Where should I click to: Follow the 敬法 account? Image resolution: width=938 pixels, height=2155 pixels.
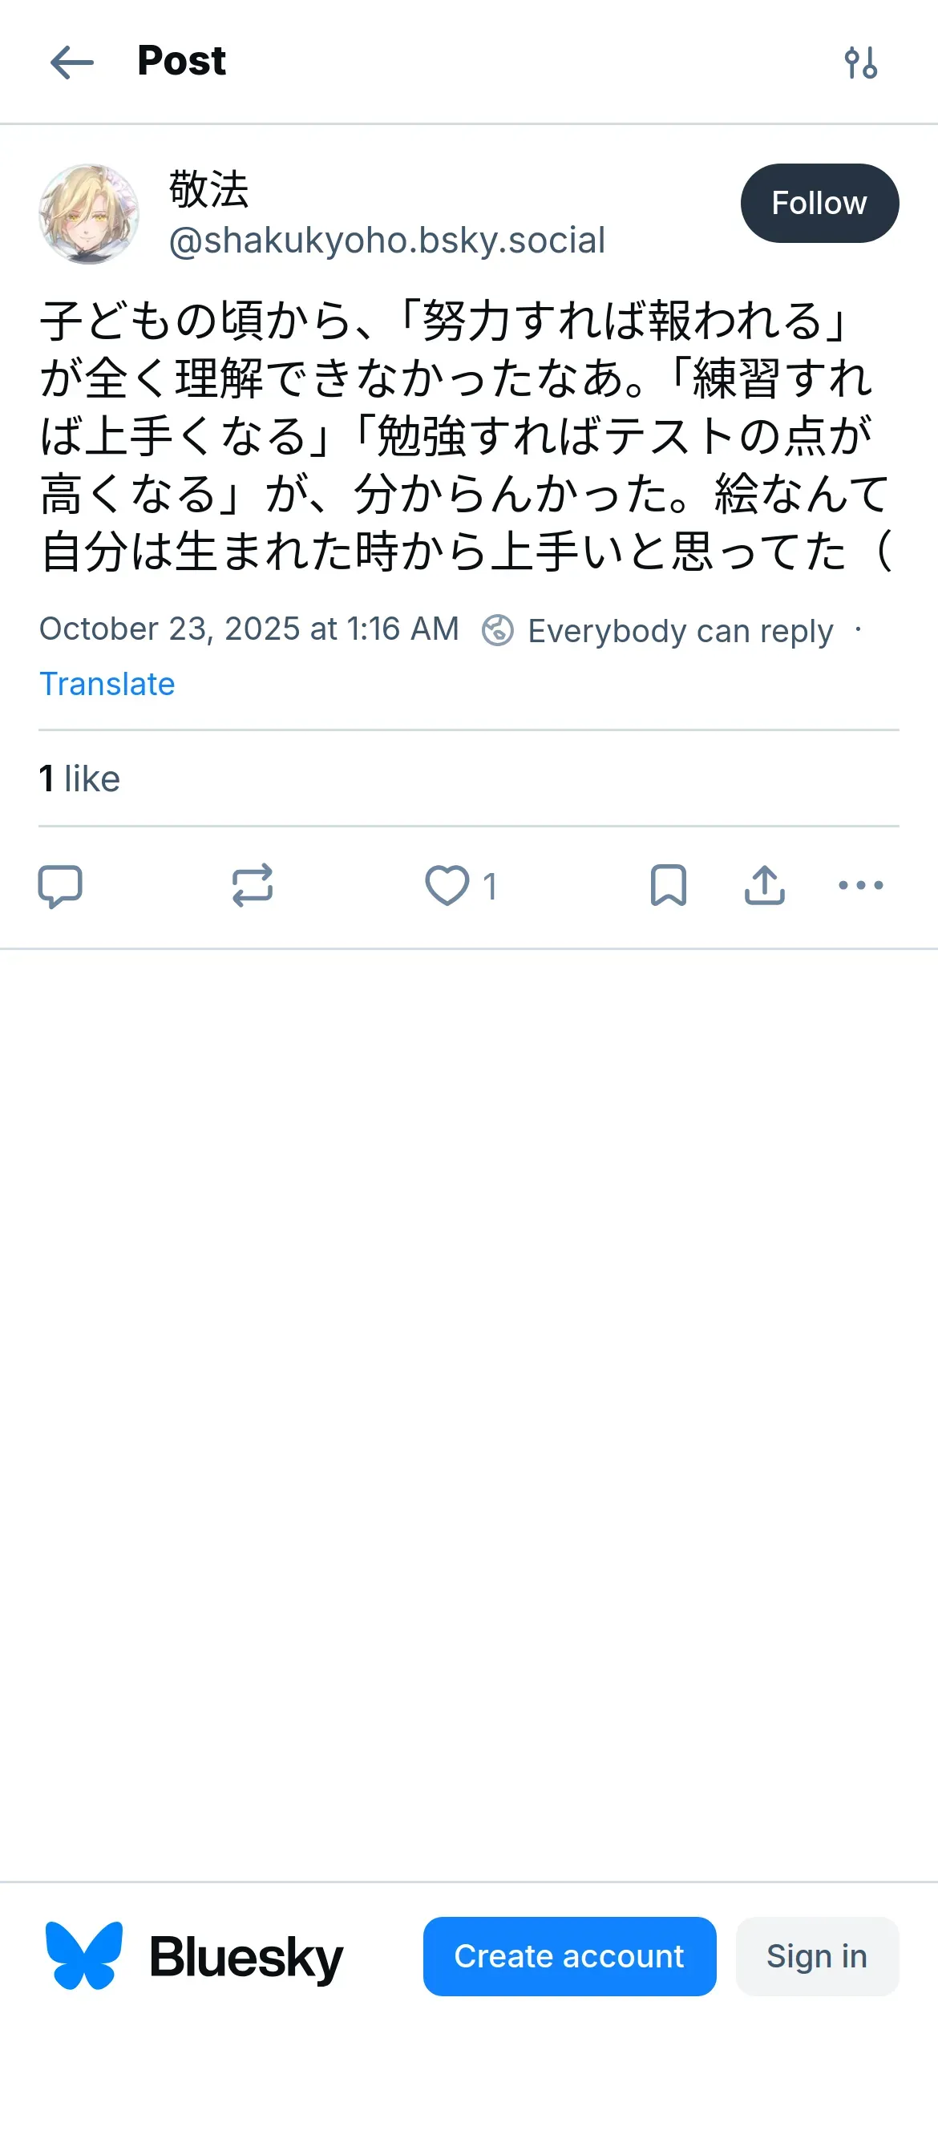tap(819, 204)
